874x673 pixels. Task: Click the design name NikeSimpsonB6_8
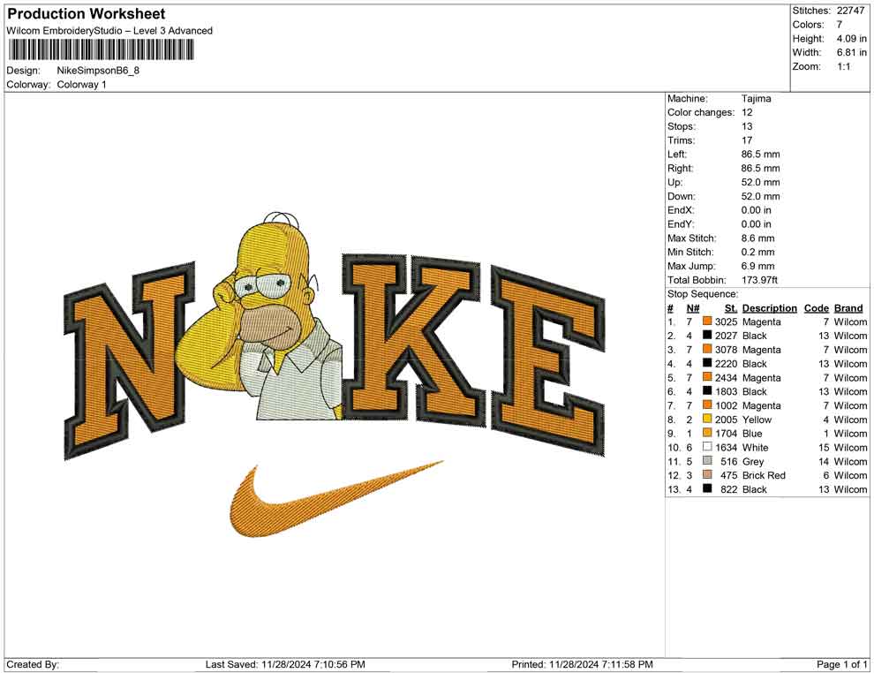[98, 71]
